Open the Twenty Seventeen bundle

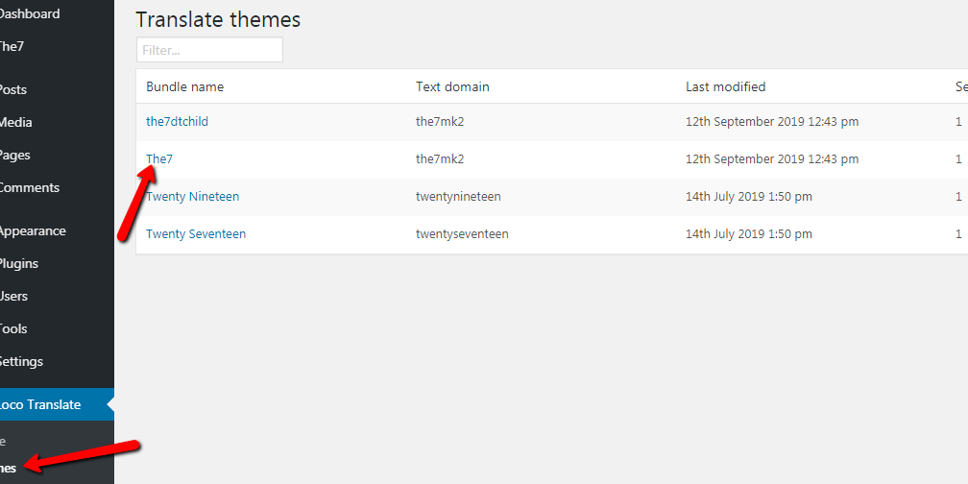[x=195, y=234]
